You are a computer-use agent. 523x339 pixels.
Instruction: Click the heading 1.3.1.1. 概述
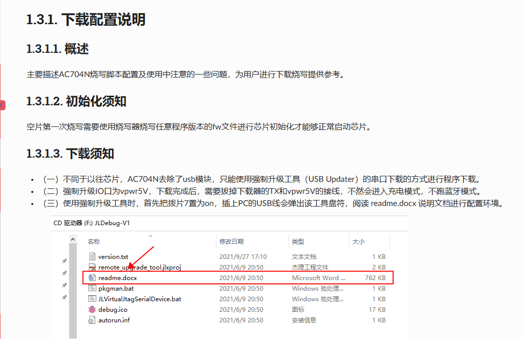pyautogui.click(x=57, y=49)
